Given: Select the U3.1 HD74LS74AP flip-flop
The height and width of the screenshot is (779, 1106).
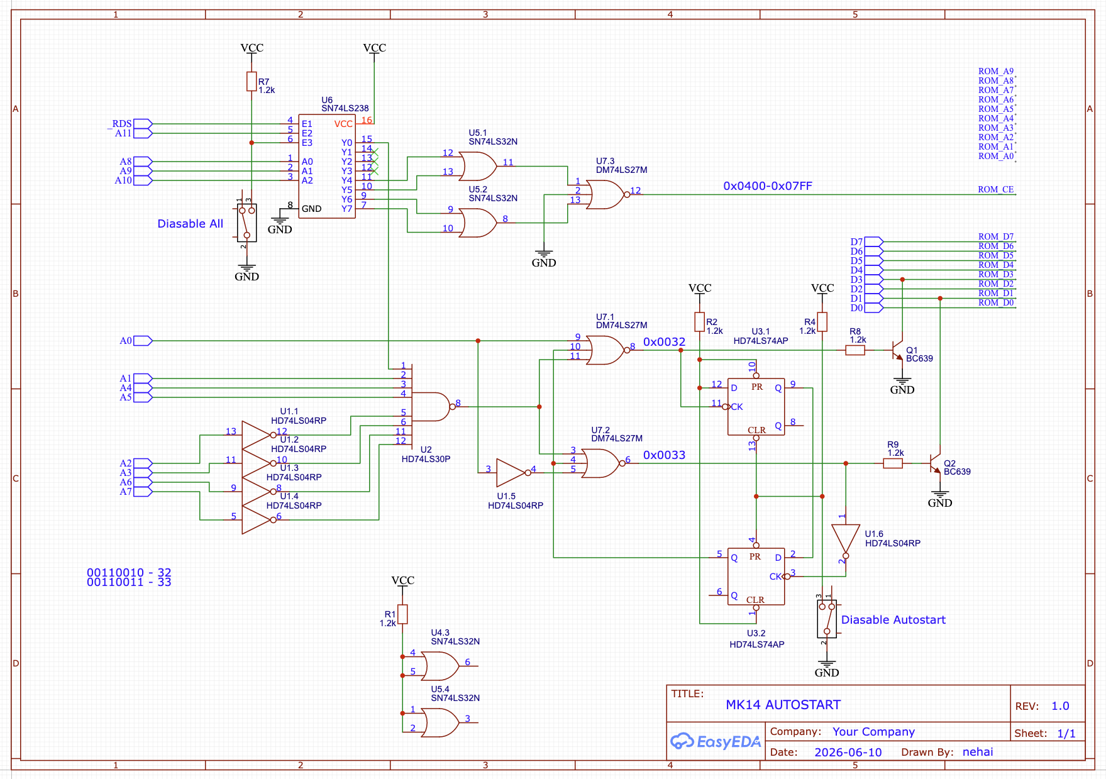Looking at the screenshot, I should [x=756, y=407].
